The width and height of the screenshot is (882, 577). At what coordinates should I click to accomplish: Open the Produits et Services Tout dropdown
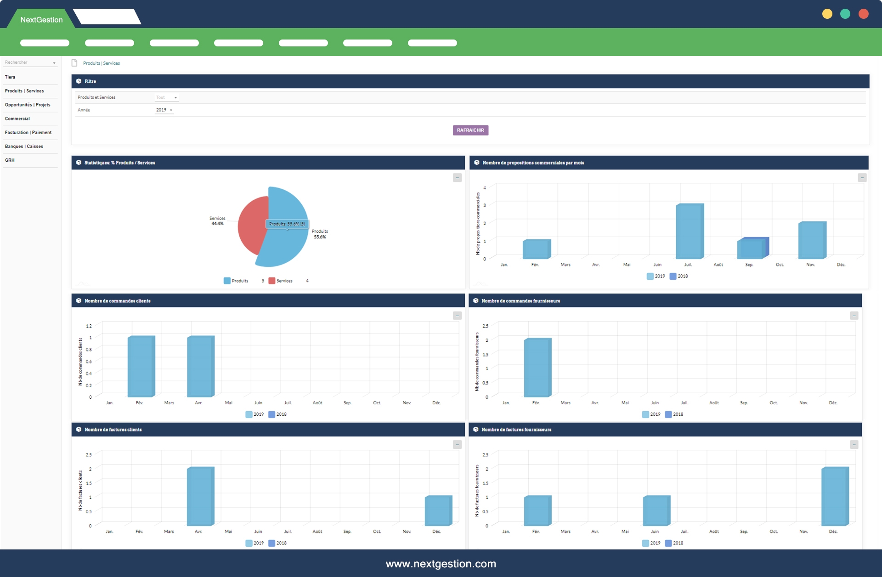tap(166, 97)
